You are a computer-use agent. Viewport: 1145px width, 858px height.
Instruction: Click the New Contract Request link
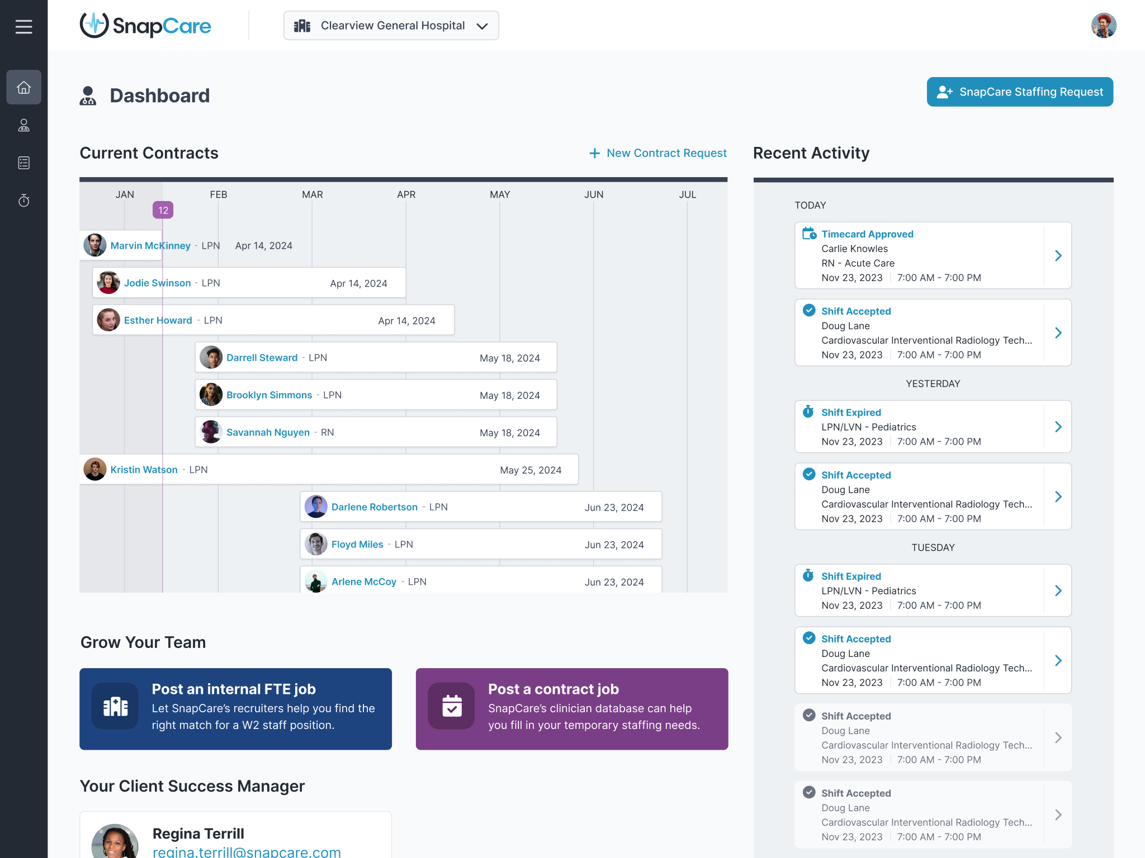[658, 153]
